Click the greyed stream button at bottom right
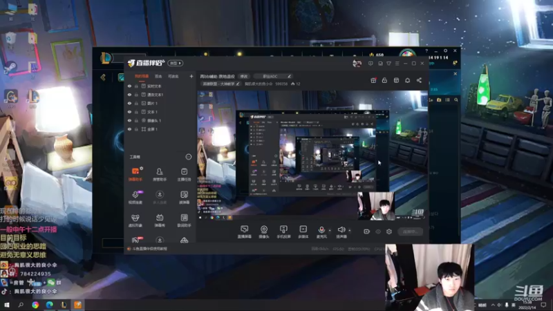Viewport: 553px width, 311px height. pos(410,232)
